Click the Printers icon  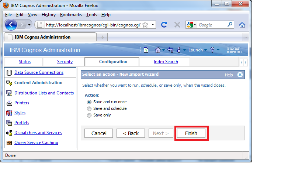[x=9, y=103]
